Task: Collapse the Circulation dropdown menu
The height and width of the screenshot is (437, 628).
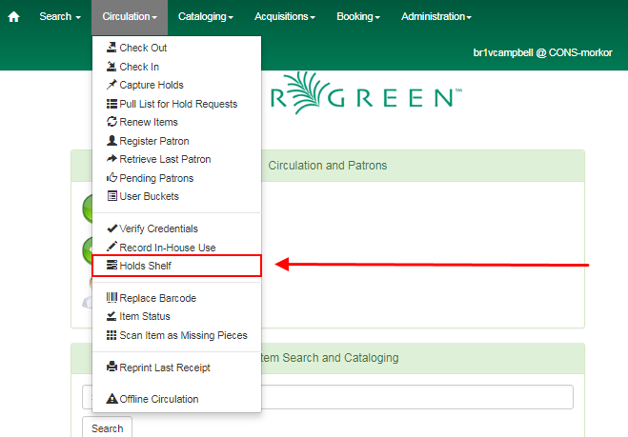Action: [x=129, y=17]
